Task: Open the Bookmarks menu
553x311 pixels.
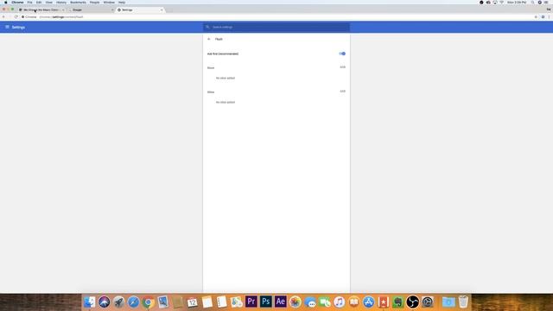Action: (78, 3)
